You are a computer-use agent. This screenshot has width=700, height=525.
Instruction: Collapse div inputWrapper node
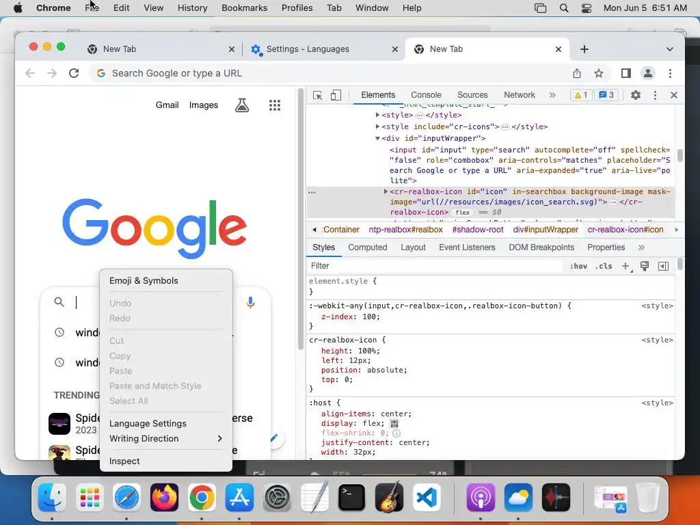[x=377, y=138]
